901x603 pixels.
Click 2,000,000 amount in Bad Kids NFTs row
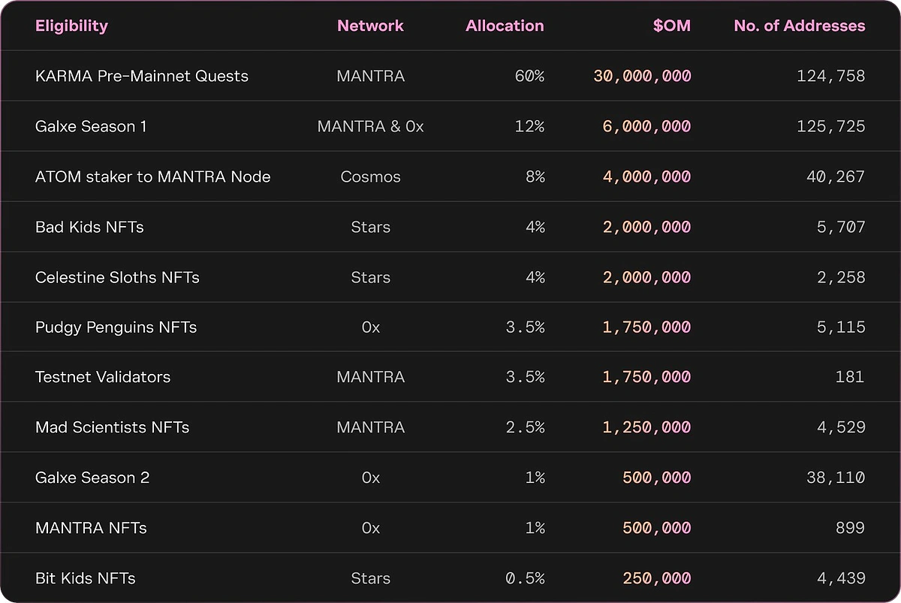tap(646, 227)
